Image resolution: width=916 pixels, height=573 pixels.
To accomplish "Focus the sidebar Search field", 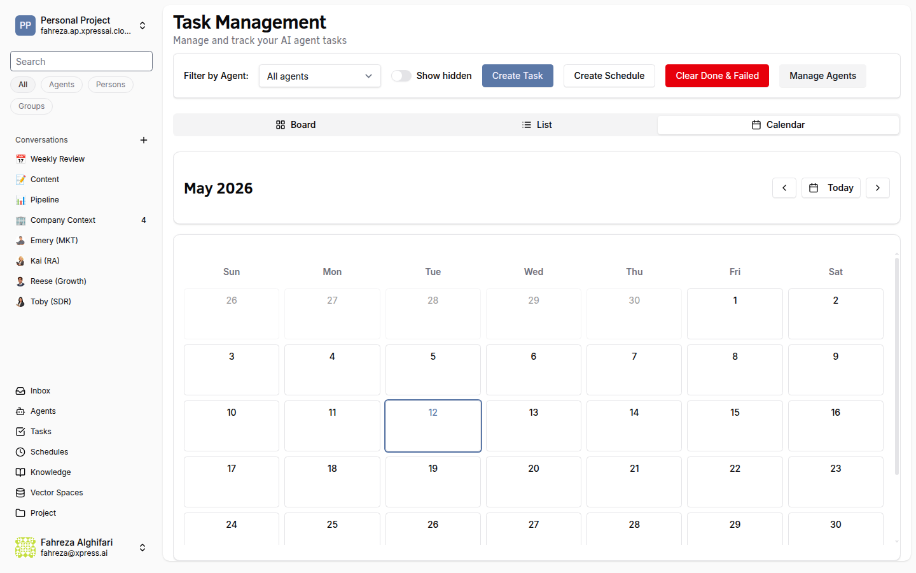I will 81,61.
